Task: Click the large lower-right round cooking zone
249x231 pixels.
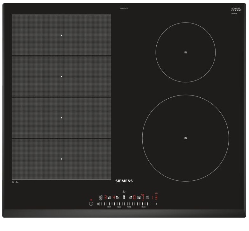Action: click(x=185, y=138)
